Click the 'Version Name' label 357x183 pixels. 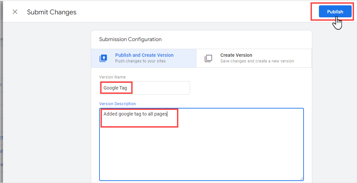tap(112, 77)
